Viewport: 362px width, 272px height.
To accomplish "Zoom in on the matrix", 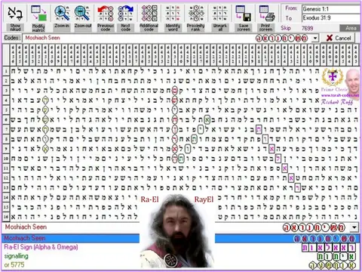I will (x=62, y=18).
